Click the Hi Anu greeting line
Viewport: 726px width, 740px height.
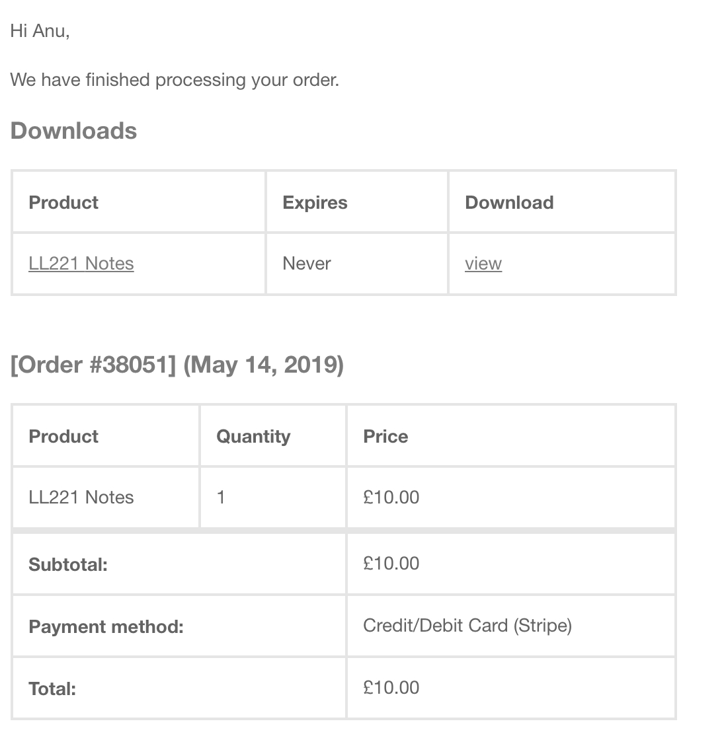click(x=40, y=31)
